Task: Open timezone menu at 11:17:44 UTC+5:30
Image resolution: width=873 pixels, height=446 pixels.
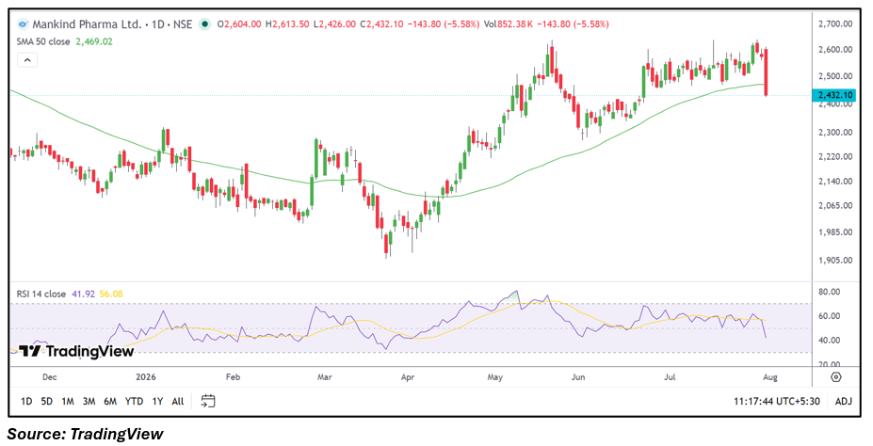Action: (777, 401)
